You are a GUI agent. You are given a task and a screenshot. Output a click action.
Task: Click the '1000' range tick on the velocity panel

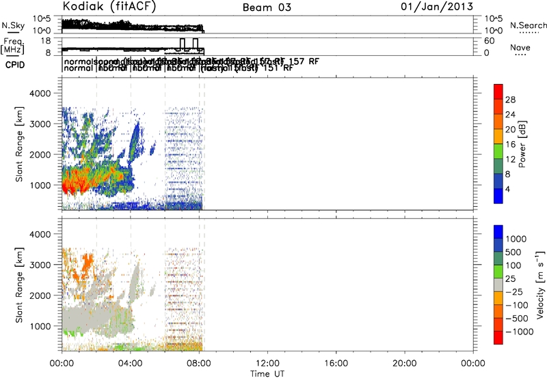(40, 326)
